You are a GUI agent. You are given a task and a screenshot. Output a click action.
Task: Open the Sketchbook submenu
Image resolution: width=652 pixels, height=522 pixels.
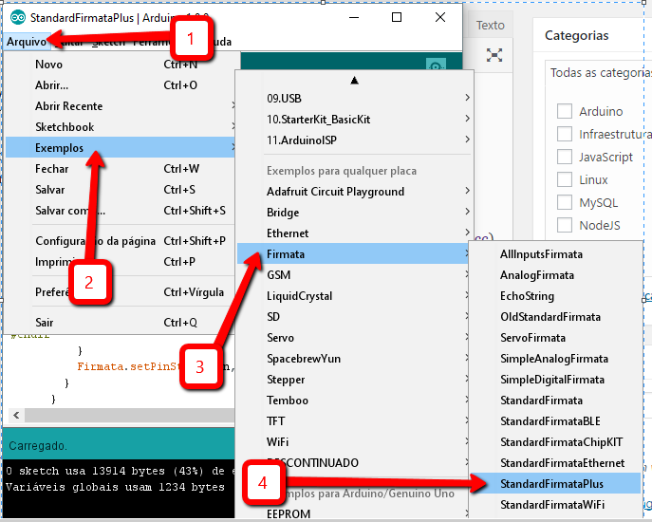(x=121, y=126)
